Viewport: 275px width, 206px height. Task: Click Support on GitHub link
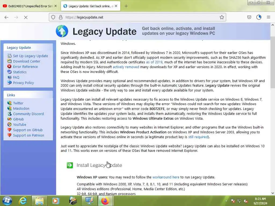click(x=28, y=130)
